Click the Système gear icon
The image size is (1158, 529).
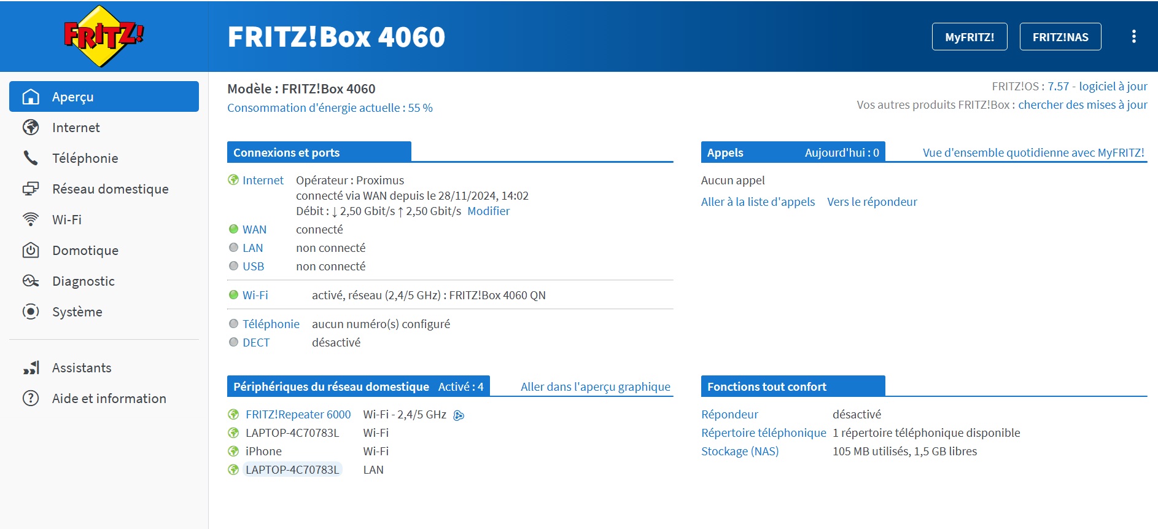tap(31, 312)
